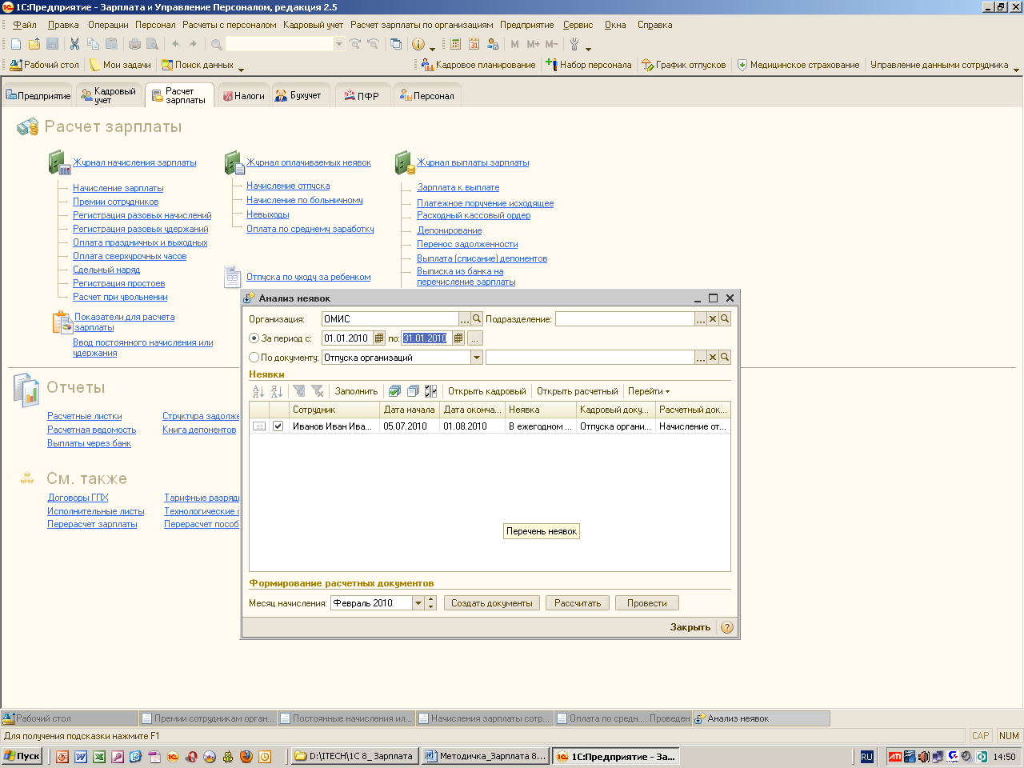Open the Сервис menu
1024x768 pixels.
(x=578, y=25)
